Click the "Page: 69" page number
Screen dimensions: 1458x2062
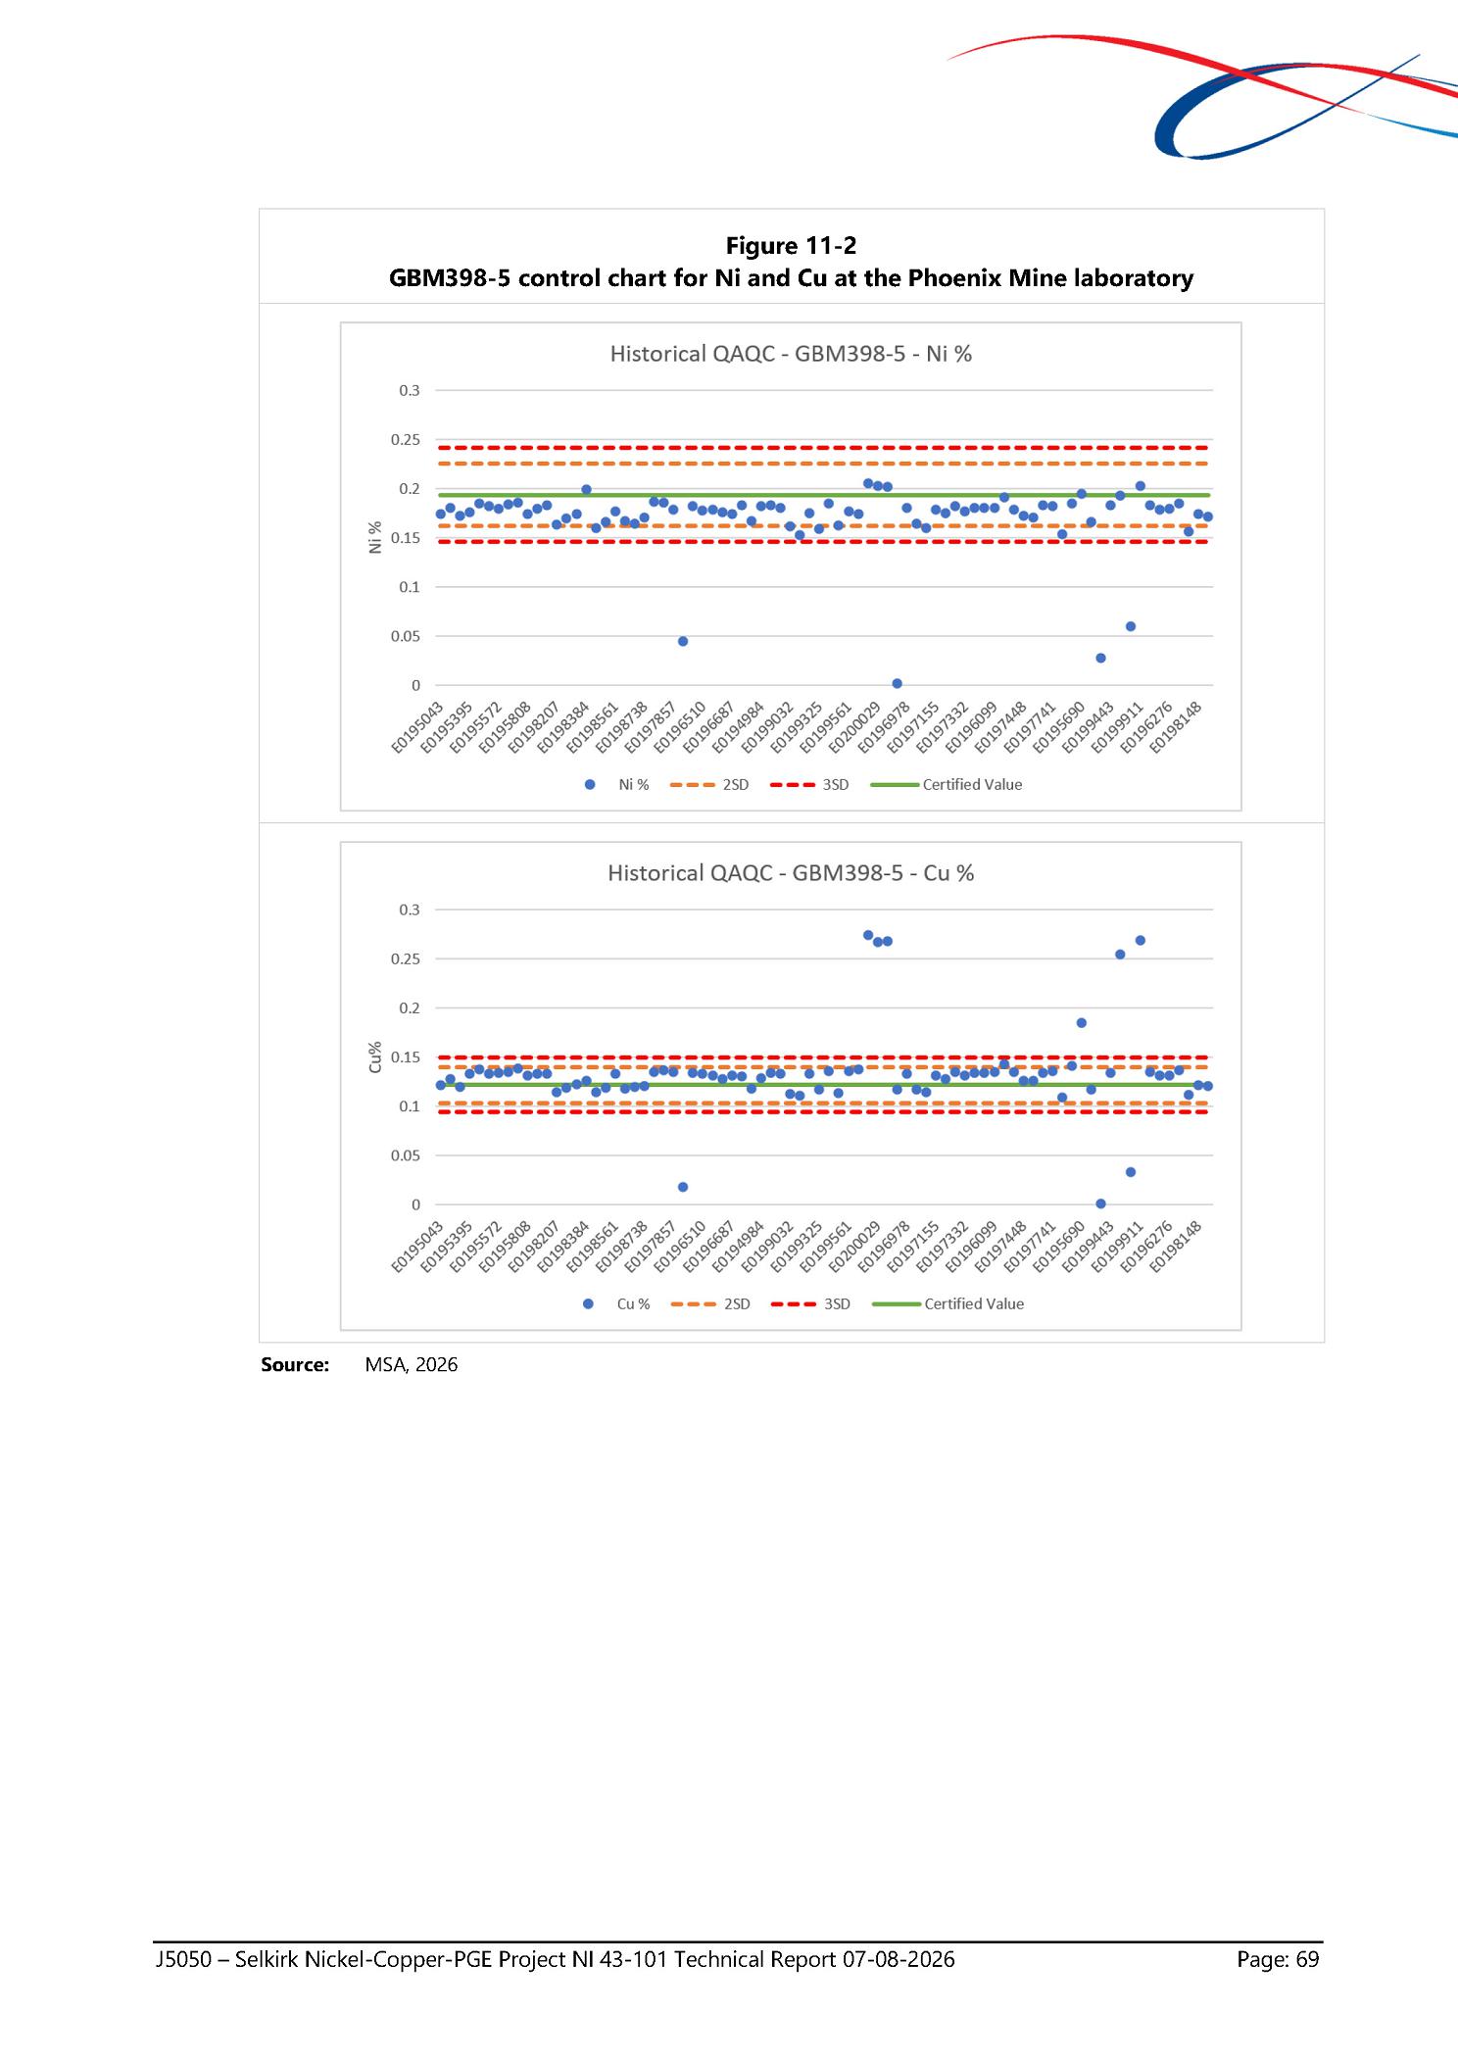tap(1278, 1960)
